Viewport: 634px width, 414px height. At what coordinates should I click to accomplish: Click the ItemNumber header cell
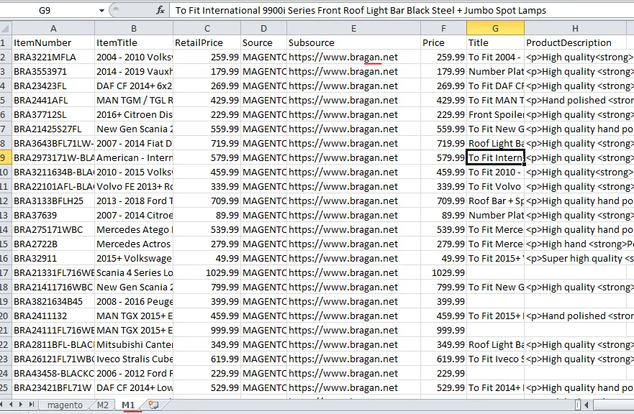(x=53, y=42)
